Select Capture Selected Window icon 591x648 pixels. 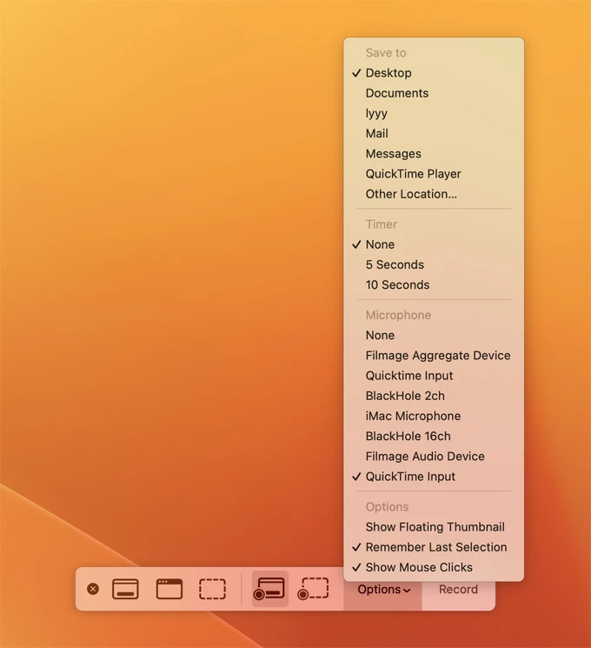169,589
